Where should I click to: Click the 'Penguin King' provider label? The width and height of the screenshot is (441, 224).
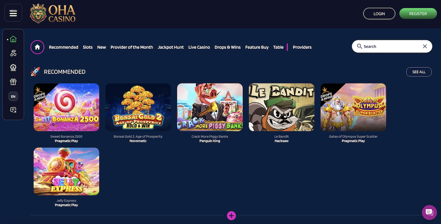[210, 141]
